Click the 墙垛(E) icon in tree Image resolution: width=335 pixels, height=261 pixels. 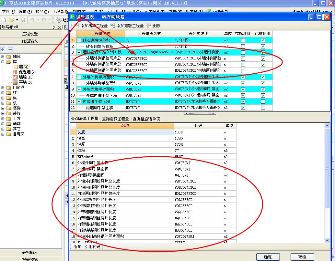(15, 77)
